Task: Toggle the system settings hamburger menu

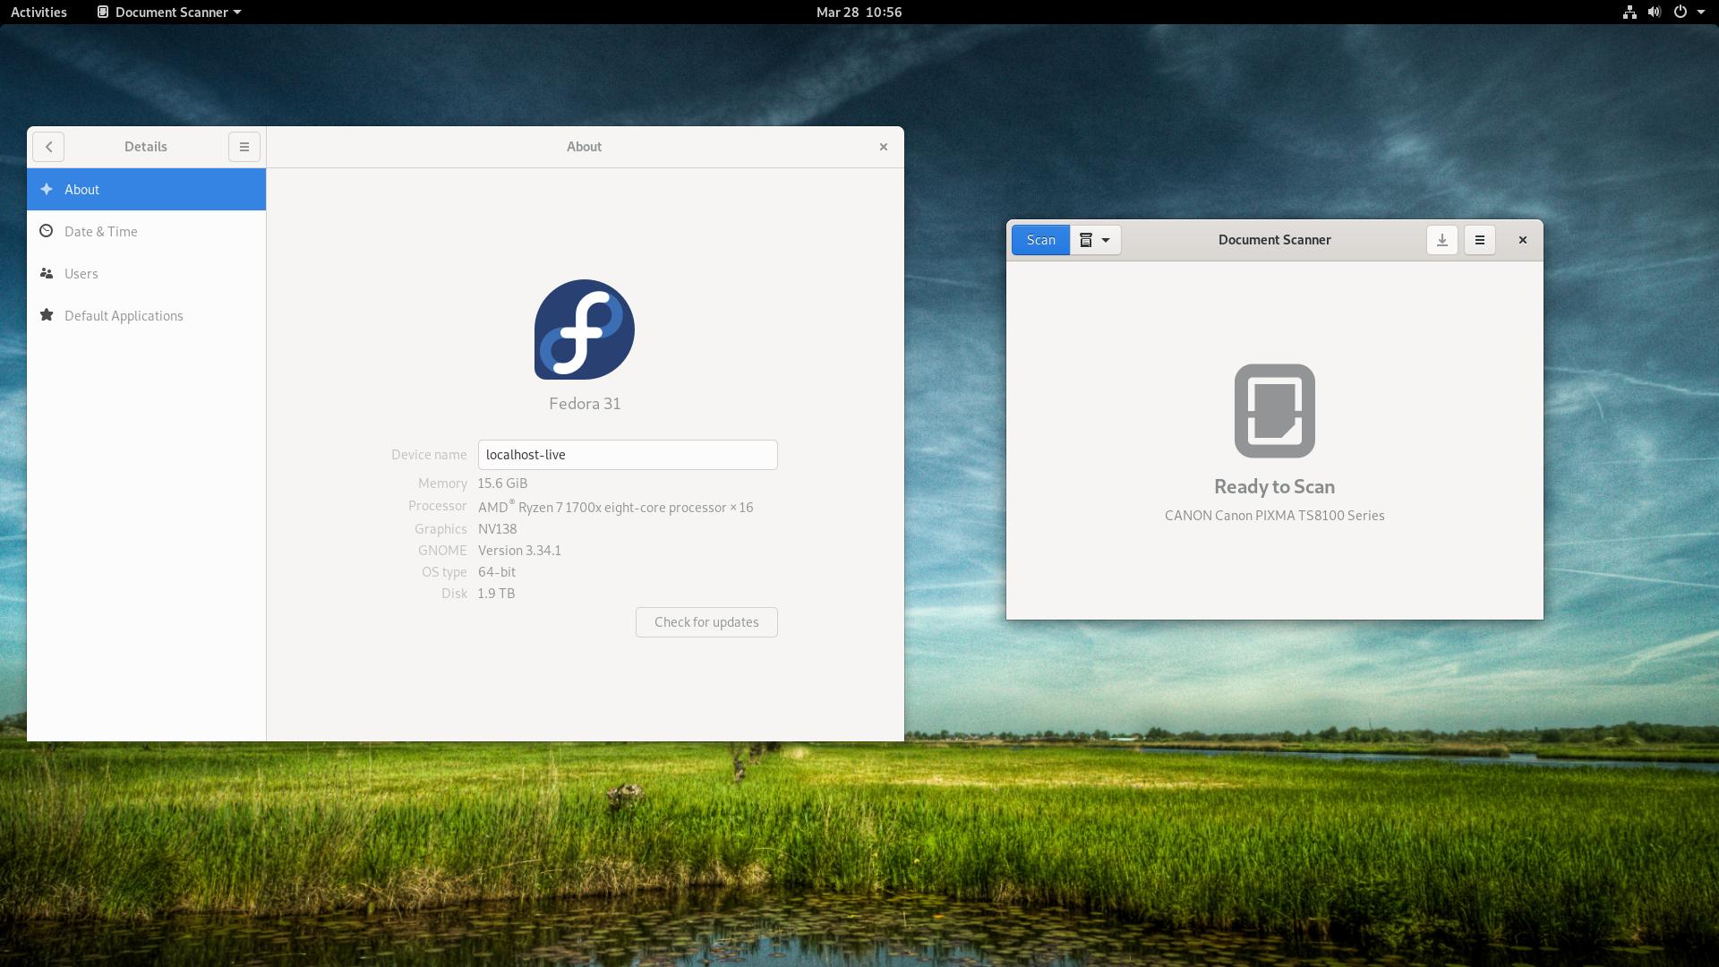Action: 244,147
